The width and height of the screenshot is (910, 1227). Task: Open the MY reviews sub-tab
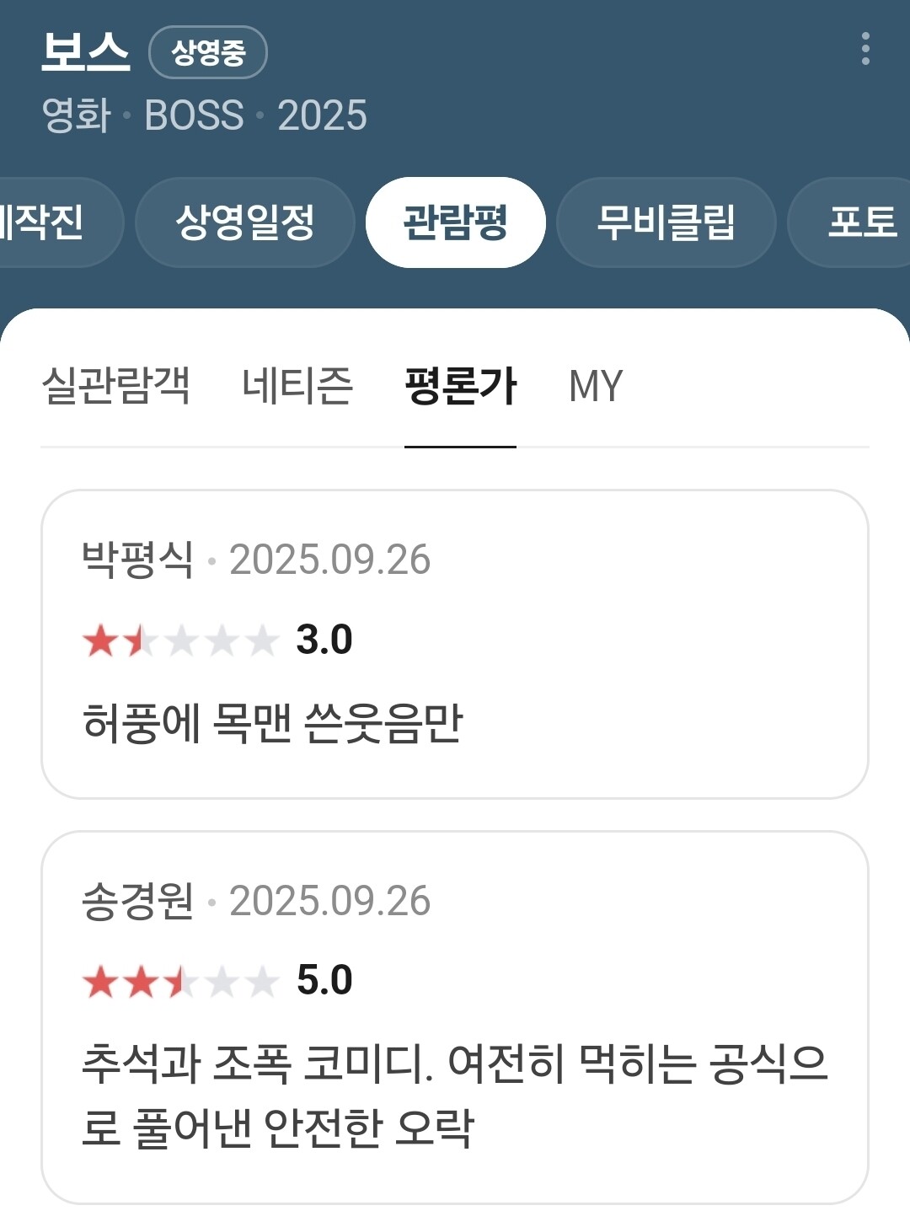(595, 386)
